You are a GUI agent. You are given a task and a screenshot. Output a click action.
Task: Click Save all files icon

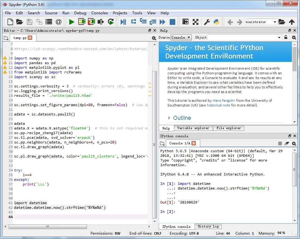point(39,22)
